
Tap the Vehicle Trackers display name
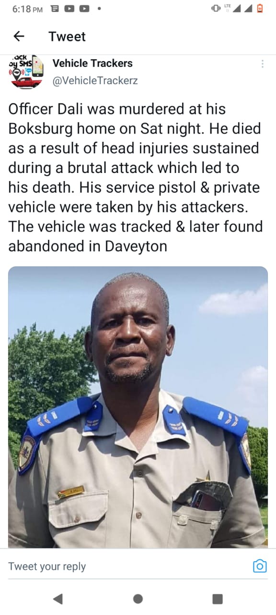click(92, 63)
